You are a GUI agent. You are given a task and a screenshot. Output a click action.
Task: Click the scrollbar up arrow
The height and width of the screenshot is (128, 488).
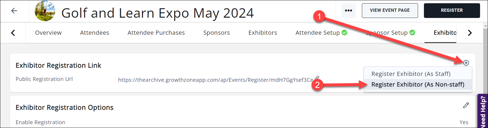click(x=485, y=26)
